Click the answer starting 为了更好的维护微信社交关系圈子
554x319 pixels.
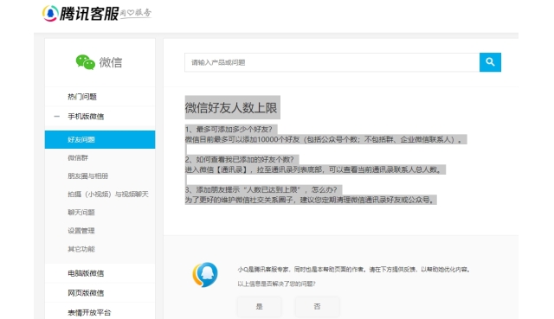point(309,200)
